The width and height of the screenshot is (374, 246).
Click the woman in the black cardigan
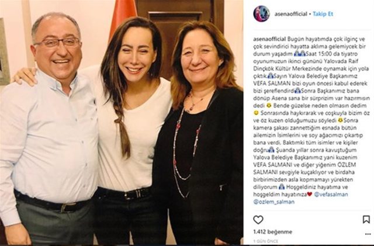pyautogui.click(x=200, y=134)
